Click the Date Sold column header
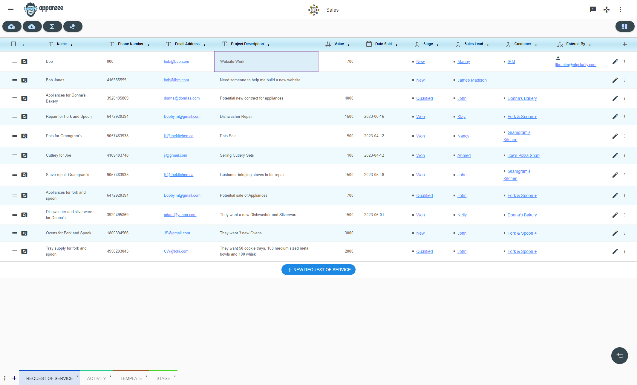Screen dimensions: 637x385 (x=383, y=44)
